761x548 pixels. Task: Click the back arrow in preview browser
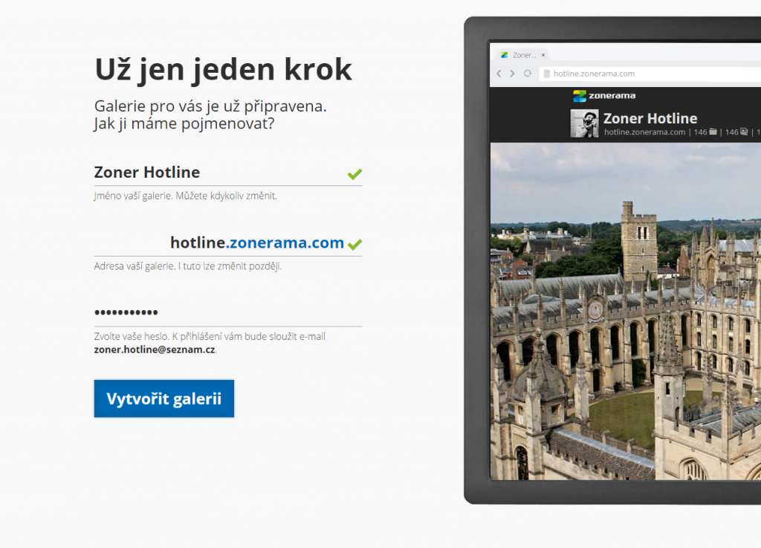coord(499,74)
